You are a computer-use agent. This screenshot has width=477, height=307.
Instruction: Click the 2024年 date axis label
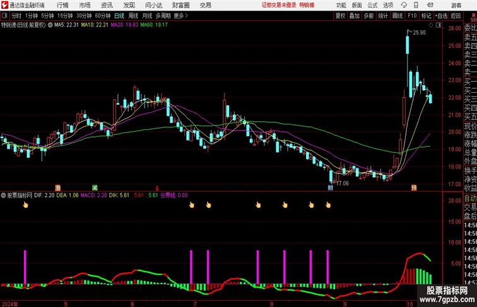[x=9, y=304]
